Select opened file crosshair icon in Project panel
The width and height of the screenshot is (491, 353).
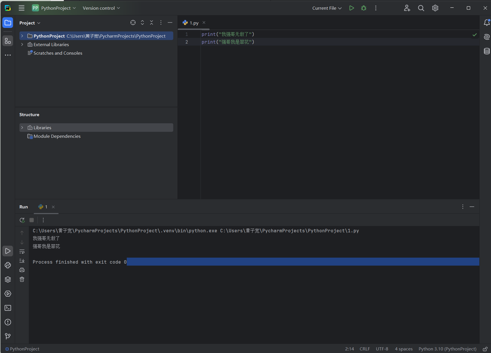click(x=133, y=22)
